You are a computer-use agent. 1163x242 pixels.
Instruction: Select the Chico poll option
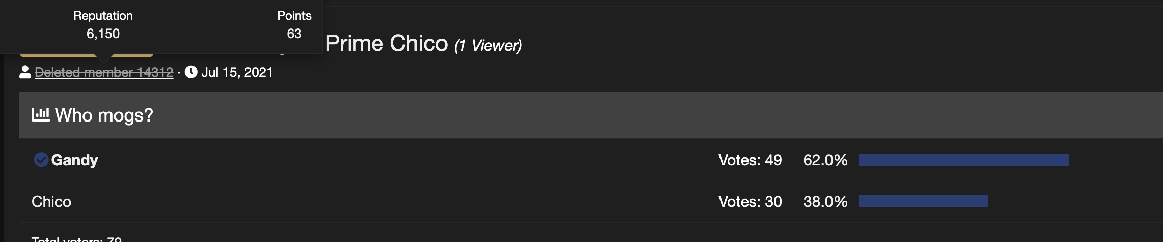[51, 202]
